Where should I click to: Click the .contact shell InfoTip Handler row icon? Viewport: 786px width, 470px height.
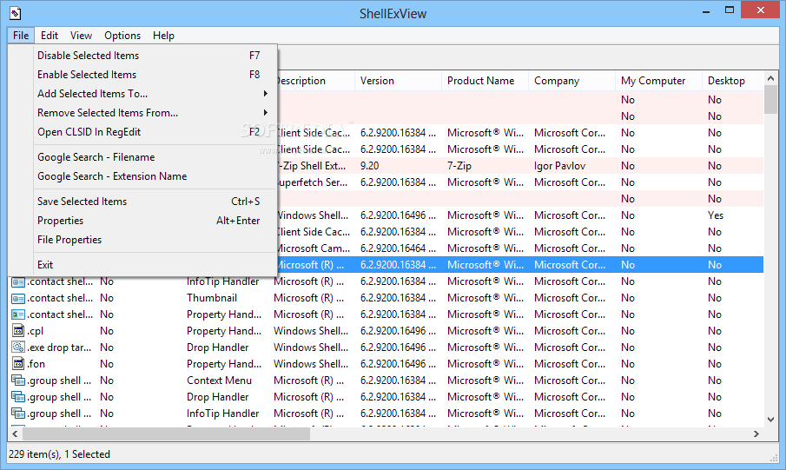coord(17,281)
